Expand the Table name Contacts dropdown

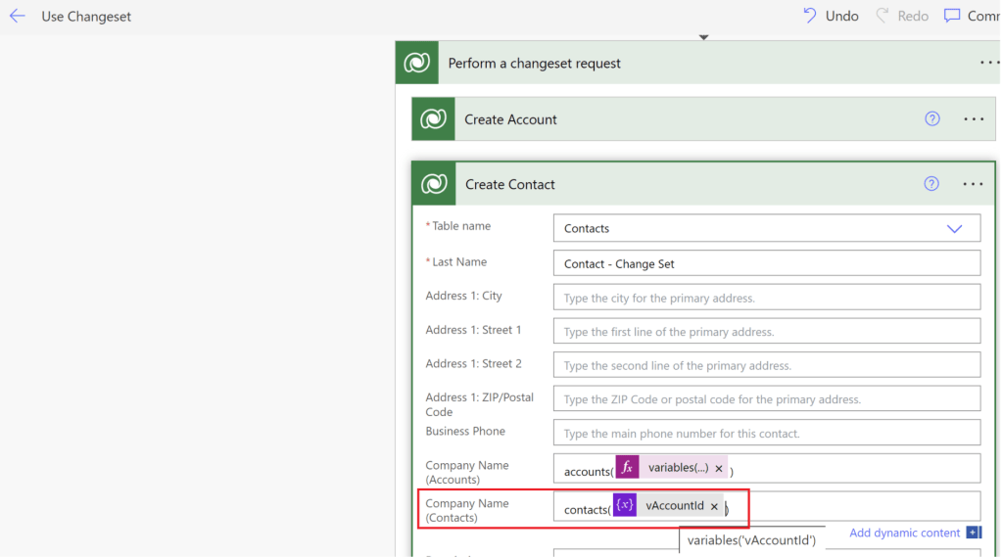tap(954, 228)
